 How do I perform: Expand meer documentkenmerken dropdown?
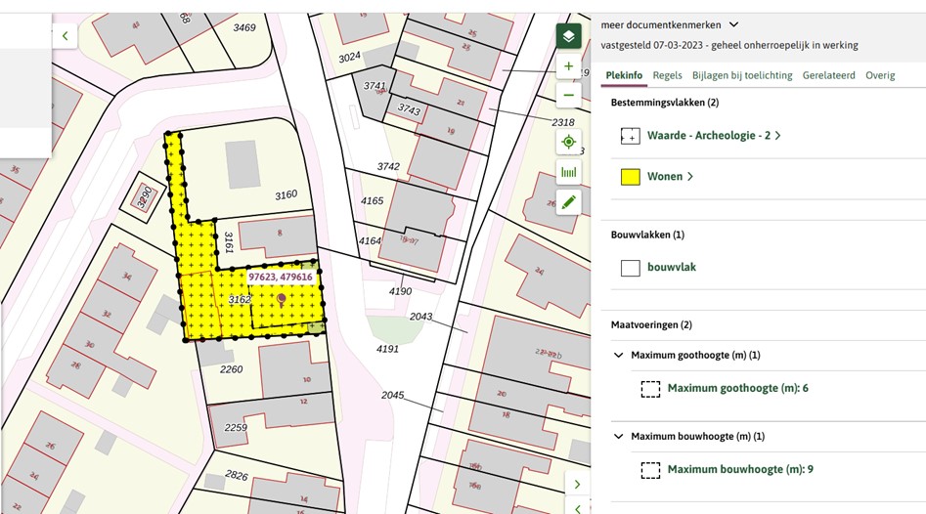click(733, 24)
